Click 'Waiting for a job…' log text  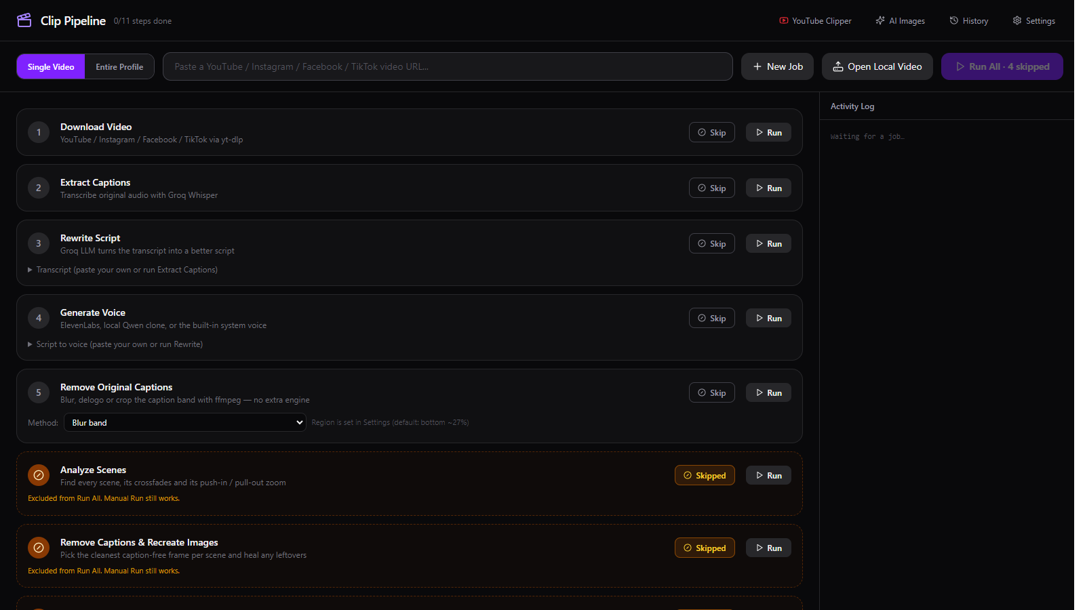point(867,137)
